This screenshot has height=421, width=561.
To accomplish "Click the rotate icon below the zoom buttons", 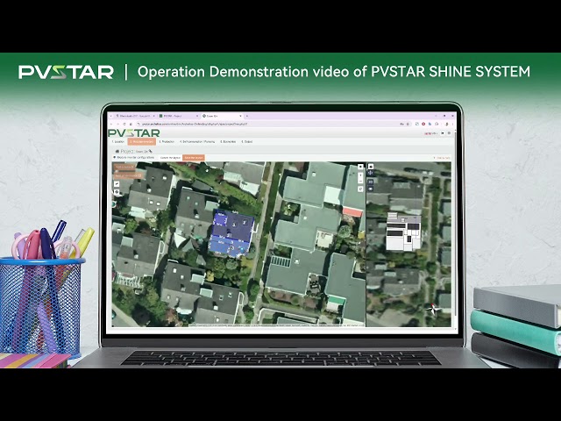I will tap(360, 189).
